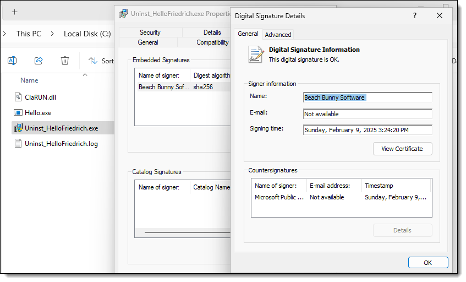Viewport: 466px width, 282px height.
Task: Click the Delete trash icon in Explorer
Action: [x=65, y=61]
